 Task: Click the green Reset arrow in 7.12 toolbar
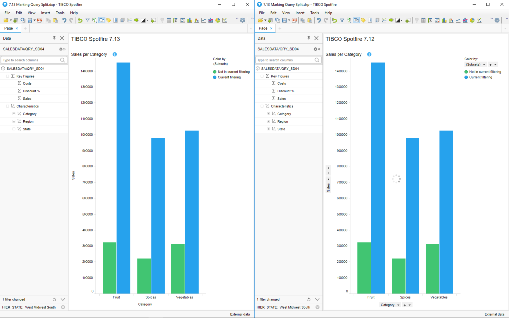point(334,20)
